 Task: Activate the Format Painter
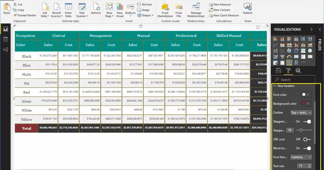pos(25,15)
